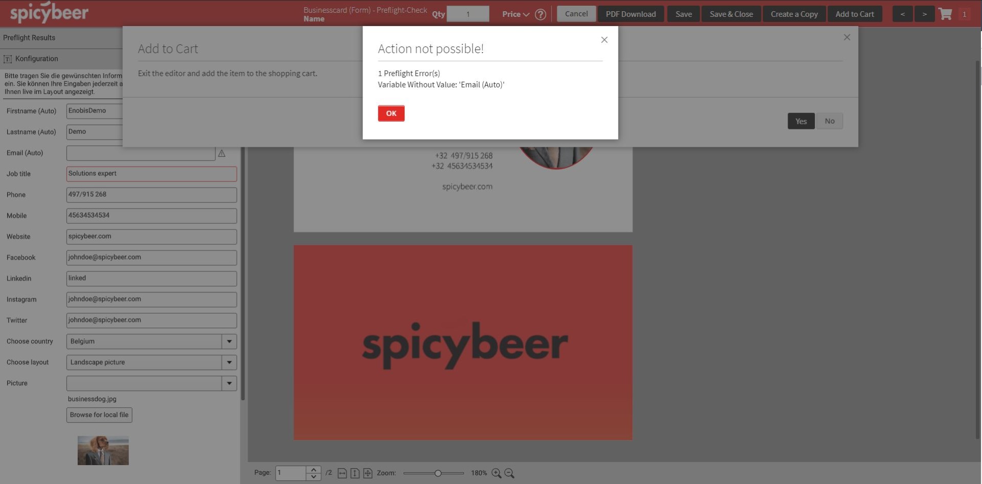Expand the Price dropdown
Image resolution: width=982 pixels, height=484 pixels.
516,14
